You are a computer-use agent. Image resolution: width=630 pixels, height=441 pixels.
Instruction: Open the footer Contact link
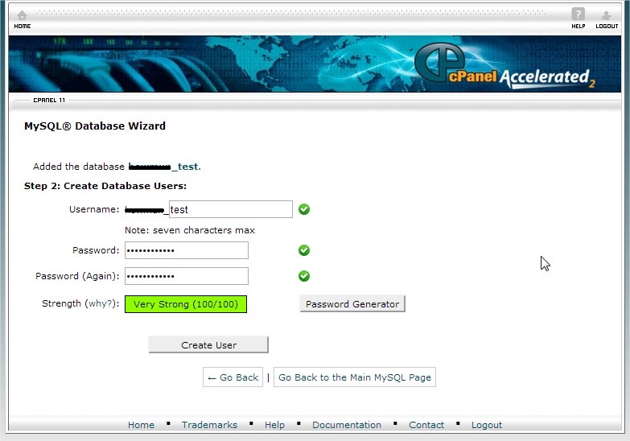coord(426,425)
